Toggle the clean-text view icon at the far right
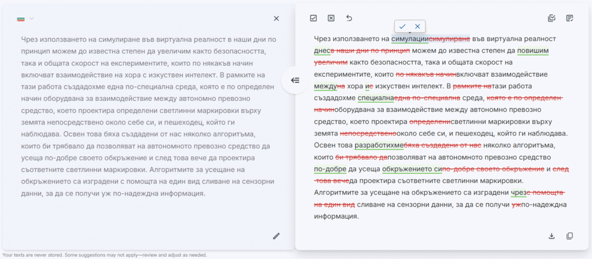Image resolution: width=592 pixels, height=259 pixels. click(570, 18)
